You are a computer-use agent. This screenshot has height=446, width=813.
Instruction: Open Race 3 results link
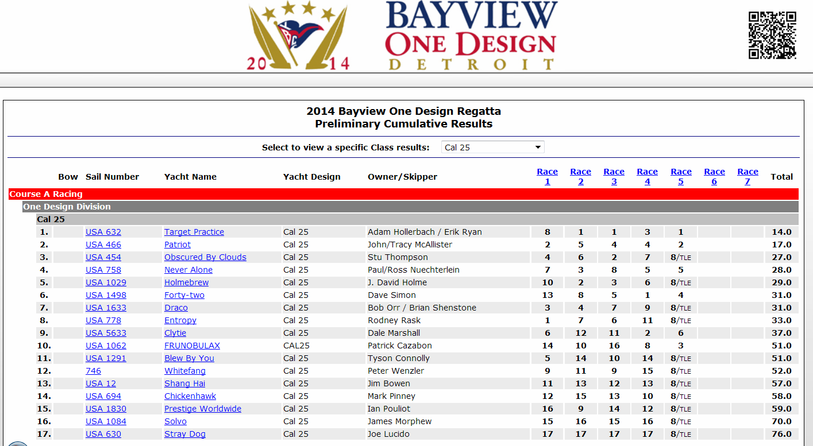[x=614, y=176]
